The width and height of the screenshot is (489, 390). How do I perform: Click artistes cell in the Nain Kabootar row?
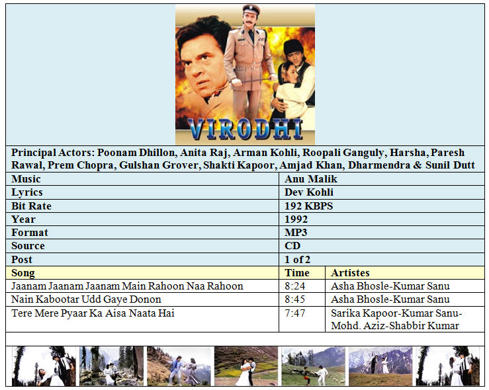click(x=405, y=299)
